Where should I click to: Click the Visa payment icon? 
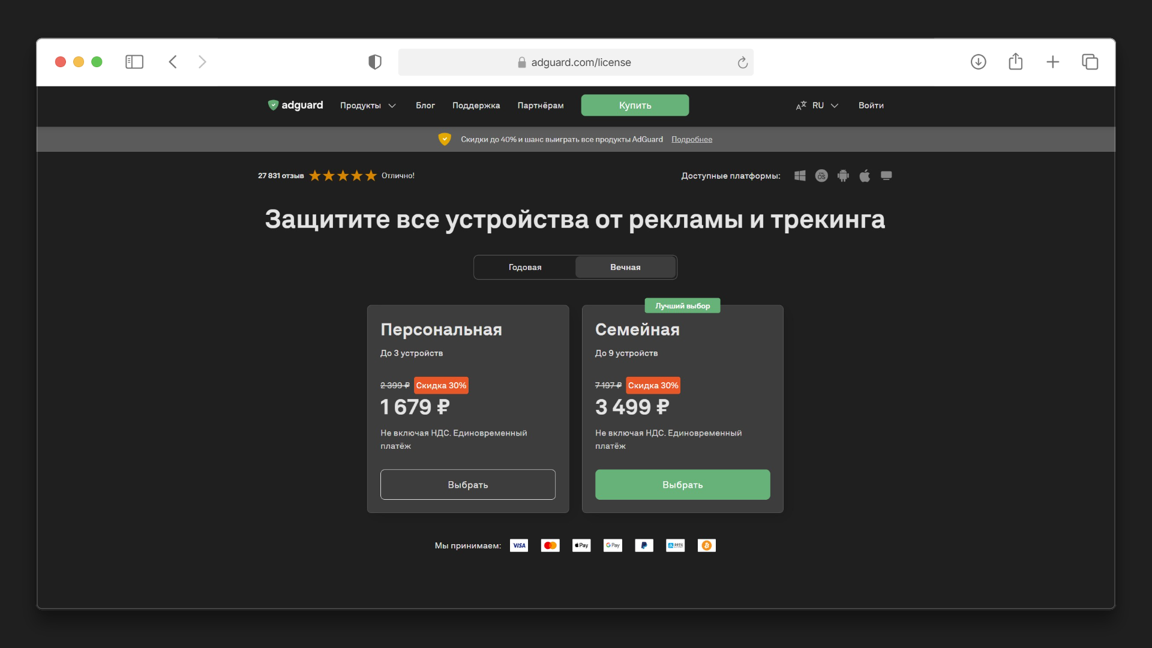point(518,545)
